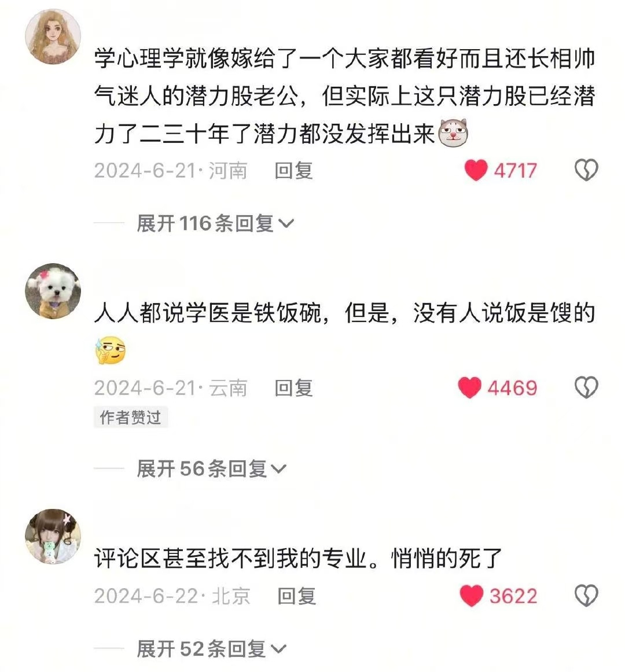Tap the smirking emoji in second comment
This screenshot has height=672, width=625.
[111, 350]
